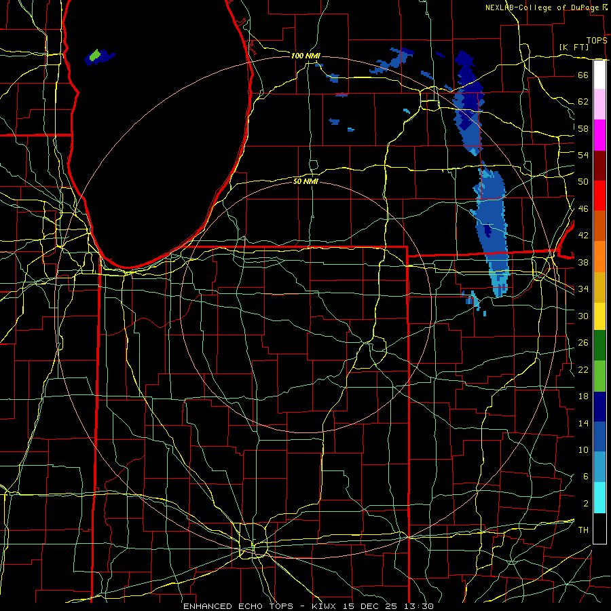Click the legend value "30"
Screen dimensions: 611x611
(583, 316)
